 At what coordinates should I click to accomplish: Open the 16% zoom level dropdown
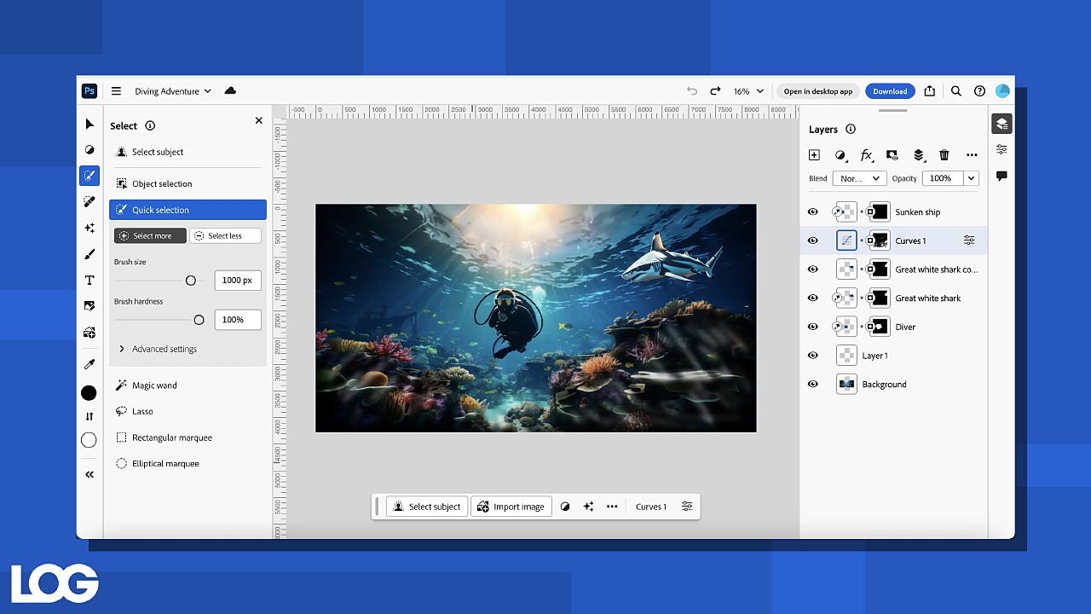749,91
